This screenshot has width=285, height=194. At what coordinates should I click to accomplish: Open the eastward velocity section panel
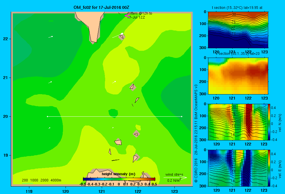pyautogui.click(x=238, y=168)
